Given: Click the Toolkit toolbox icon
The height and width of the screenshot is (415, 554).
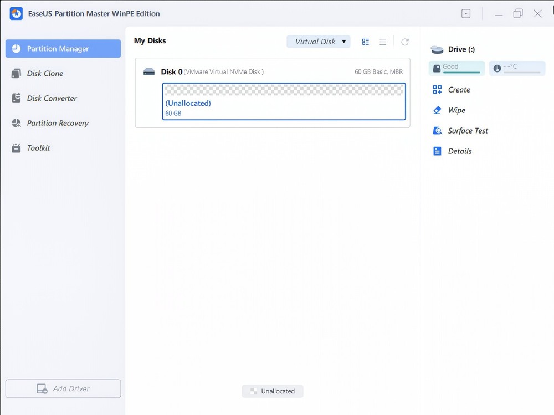Looking at the screenshot, I should pos(16,148).
